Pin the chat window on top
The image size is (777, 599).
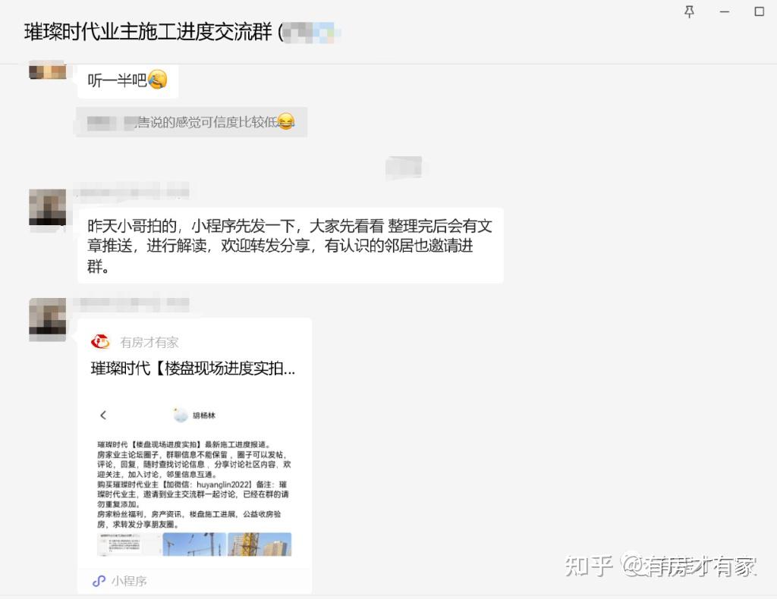689,12
